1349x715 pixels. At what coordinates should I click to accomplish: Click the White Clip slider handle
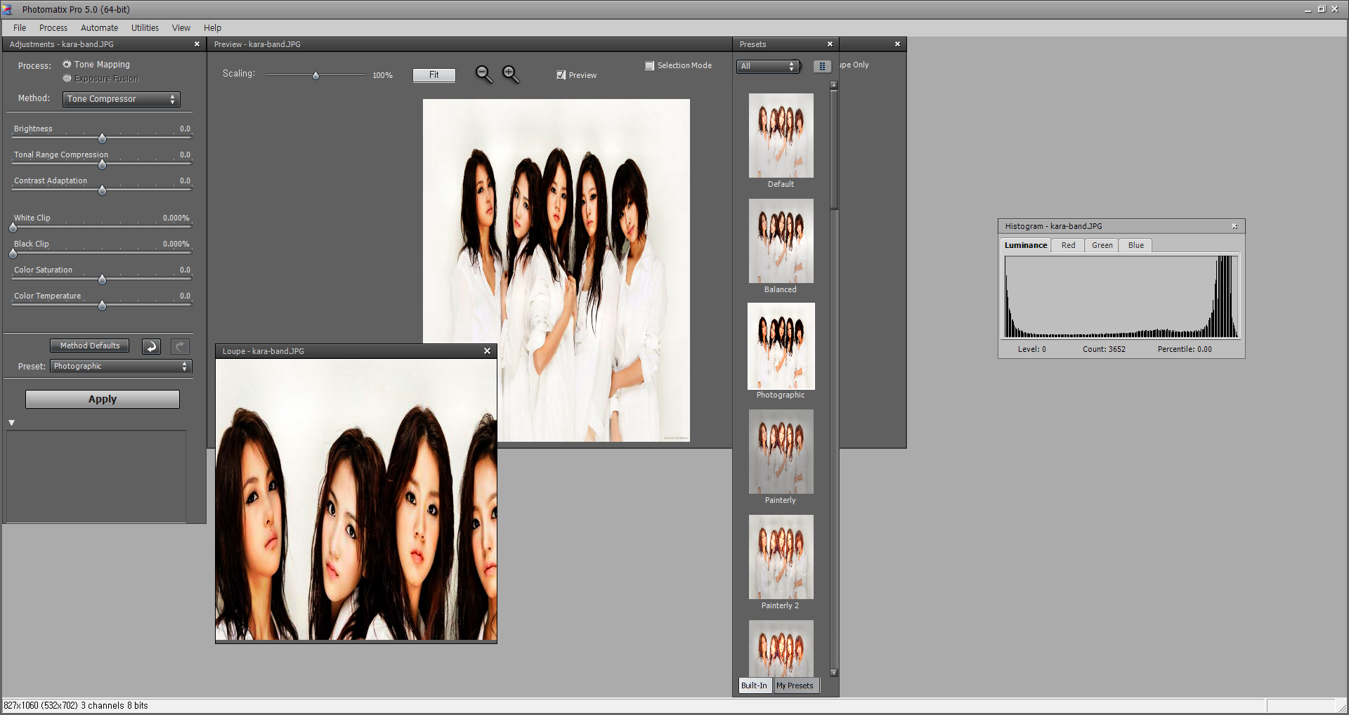click(13, 228)
